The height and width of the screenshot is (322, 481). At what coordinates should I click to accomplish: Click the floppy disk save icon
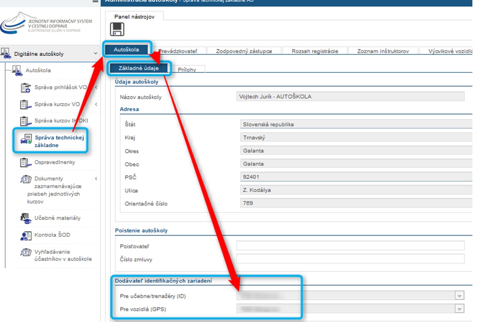[117, 29]
